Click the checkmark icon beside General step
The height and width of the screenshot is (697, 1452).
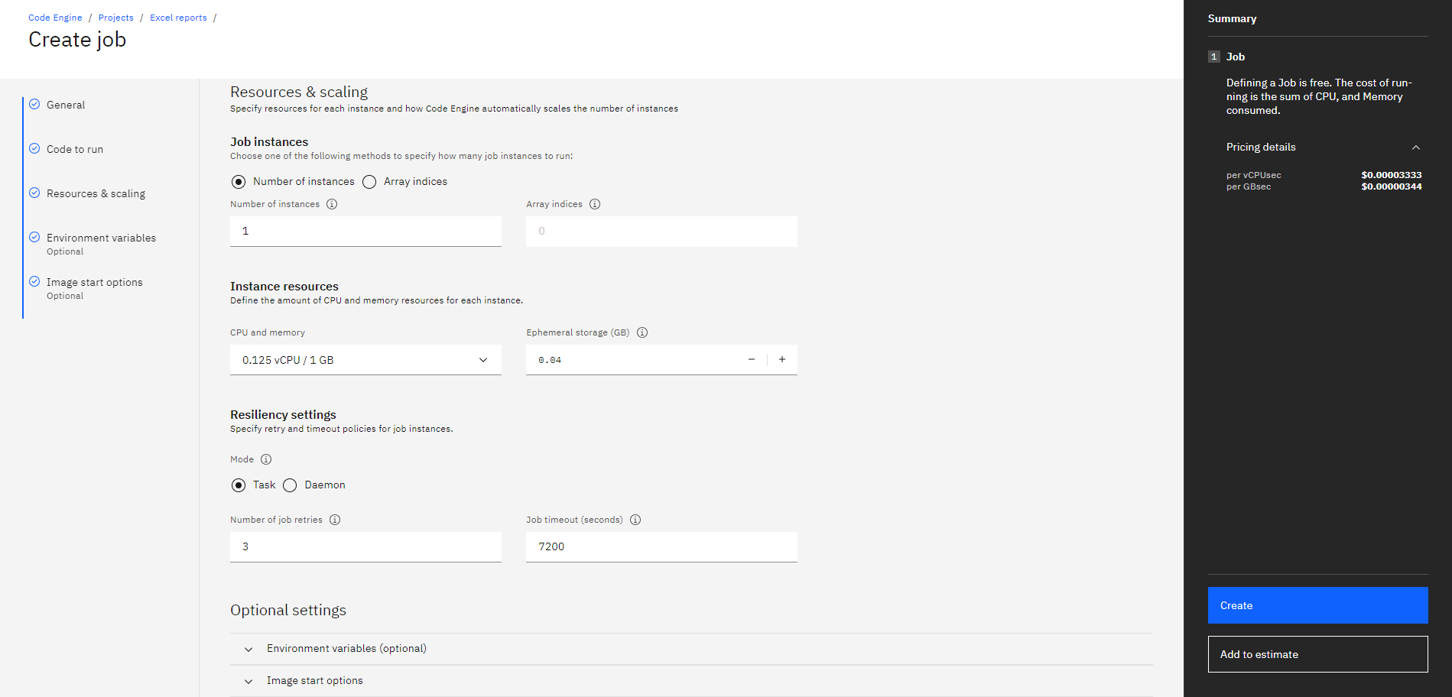tap(34, 104)
